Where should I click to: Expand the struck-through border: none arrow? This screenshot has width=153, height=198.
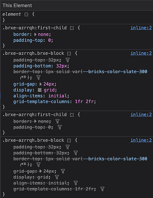tap(35, 121)
